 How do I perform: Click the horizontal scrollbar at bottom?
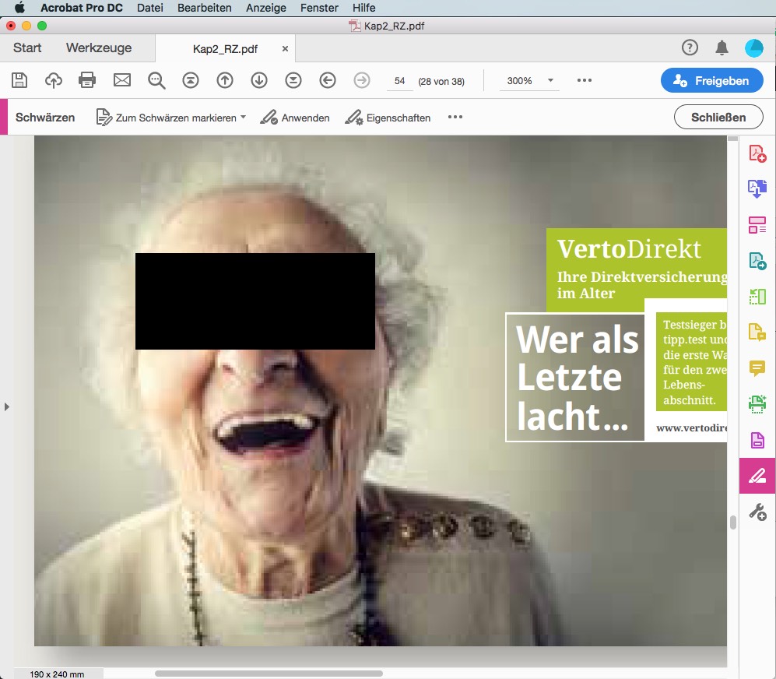269,673
